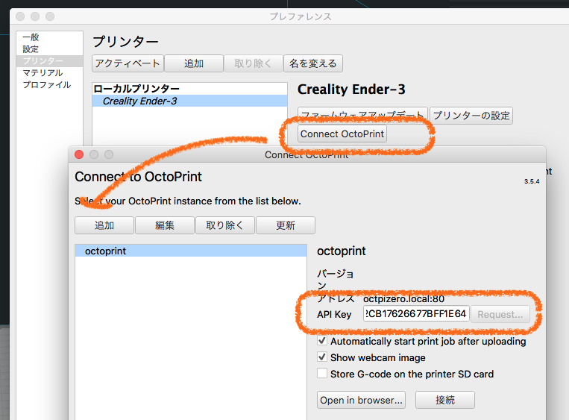
Task: Close the Connect OctoPrint dialog
Action: click(x=79, y=154)
